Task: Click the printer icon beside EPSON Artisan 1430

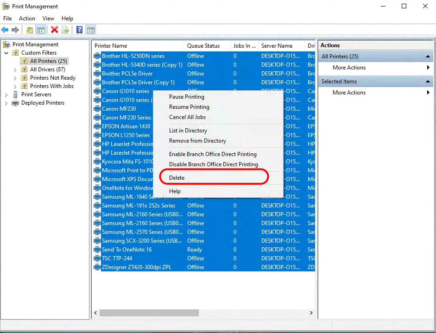Action: click(97, 126)
